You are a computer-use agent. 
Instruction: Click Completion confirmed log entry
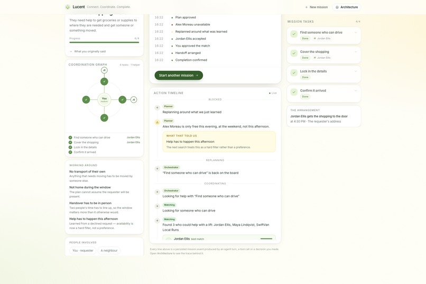191,60
